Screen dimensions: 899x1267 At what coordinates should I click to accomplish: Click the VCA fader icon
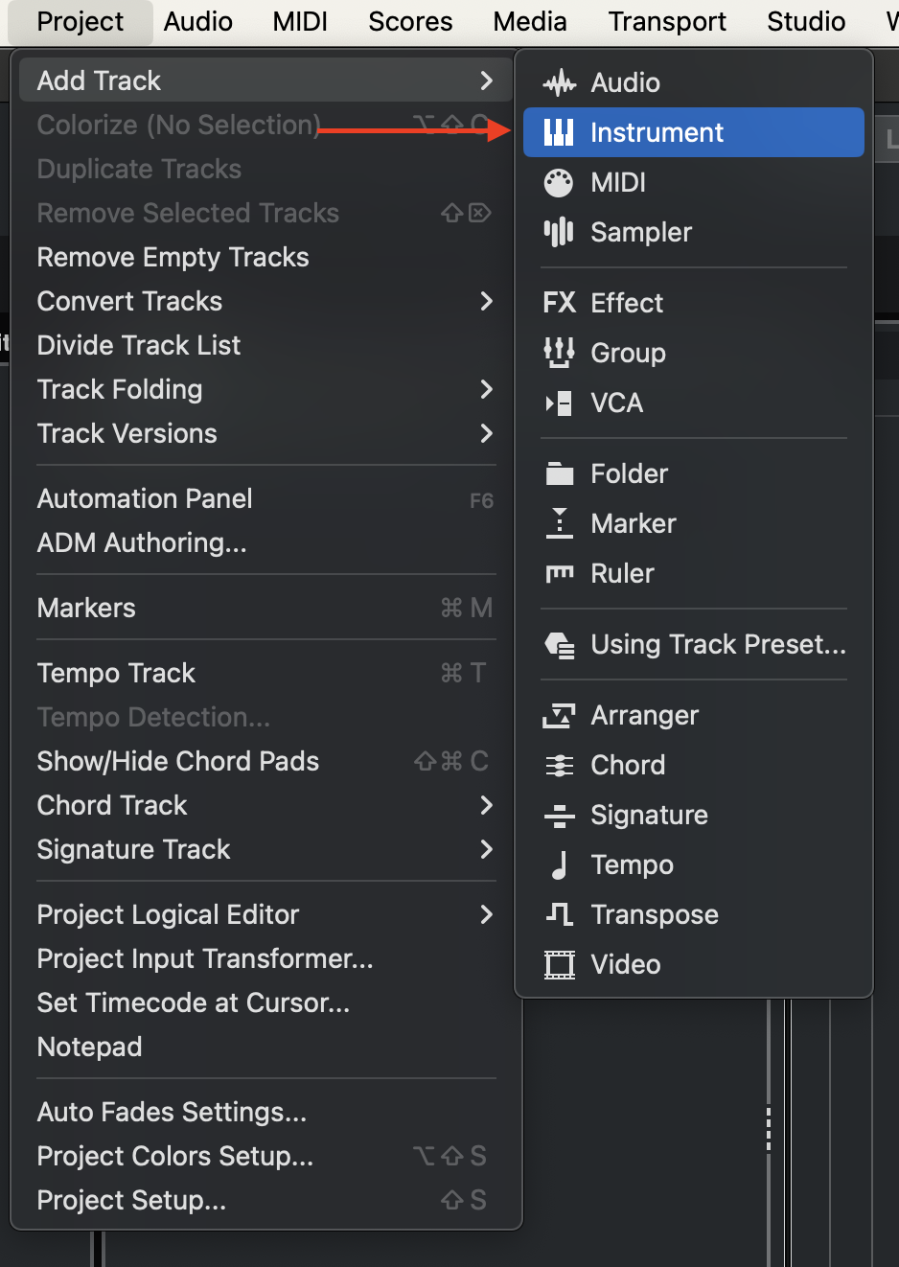pos(559,403)
